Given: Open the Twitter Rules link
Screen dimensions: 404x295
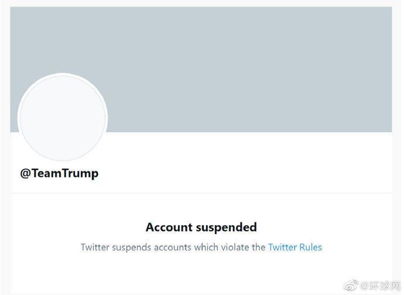Looking at the screenshot, I should click(x=295, y=247).
